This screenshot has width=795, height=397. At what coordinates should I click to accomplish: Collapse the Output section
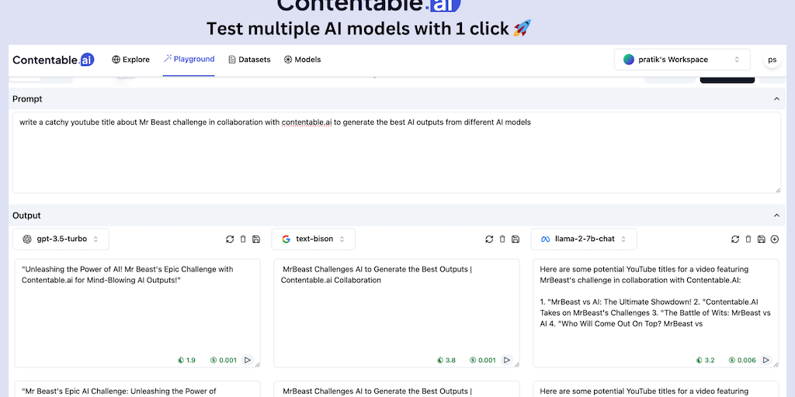(776, 216)
